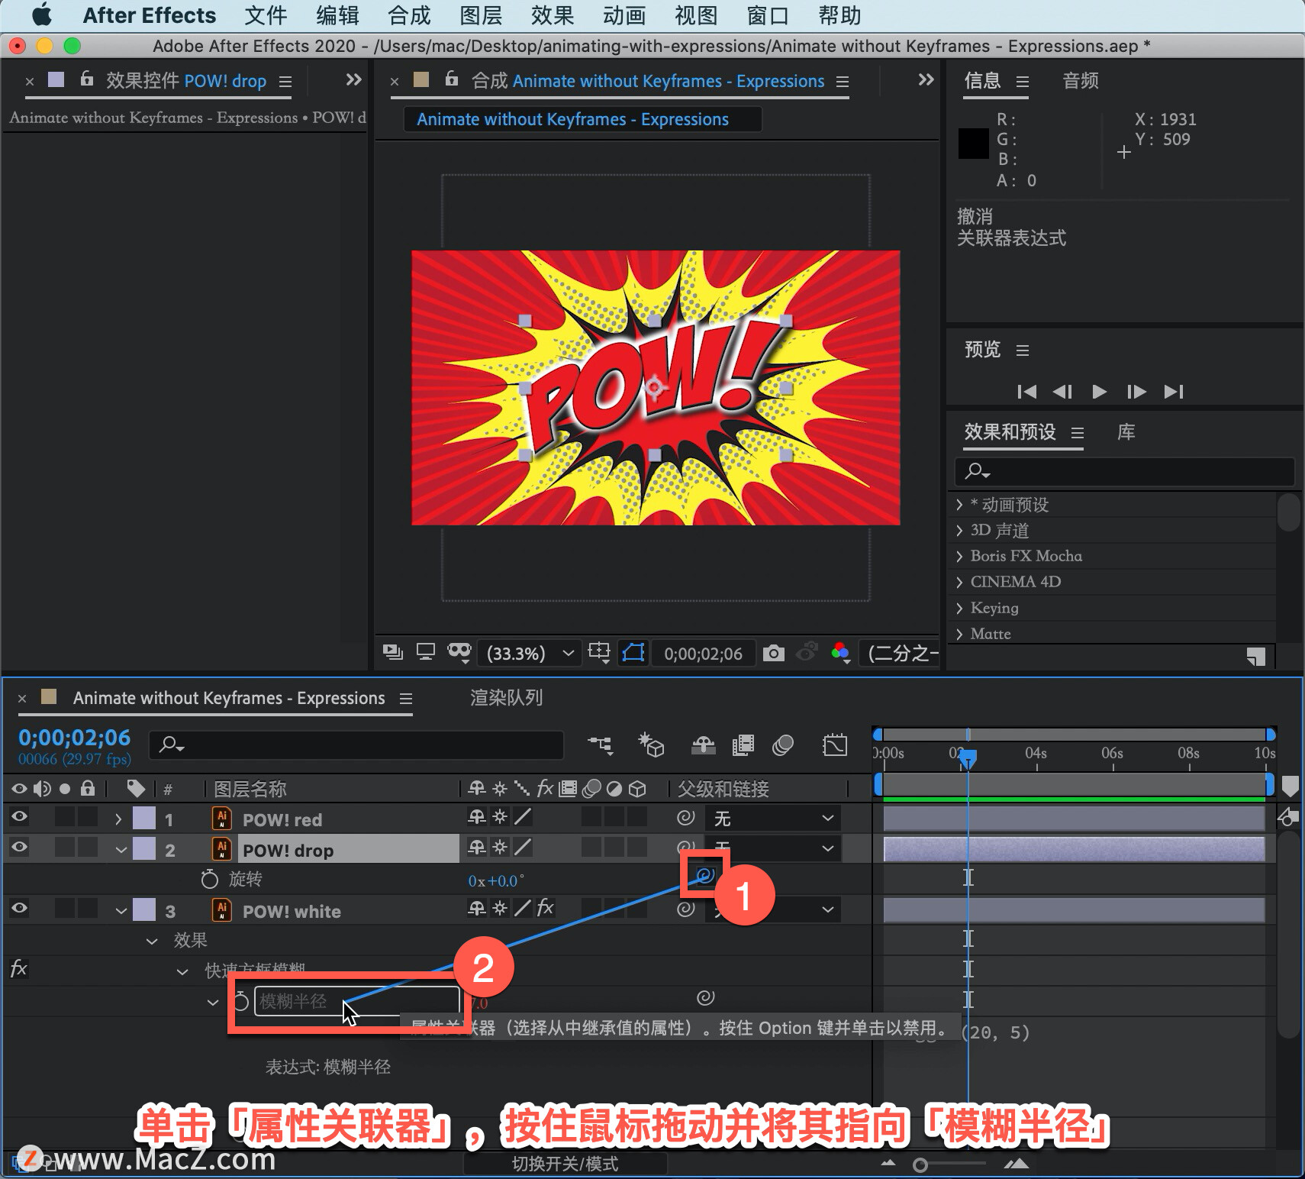
Task: Click viewer timecode 0;00;02;06
Action: 703,654
